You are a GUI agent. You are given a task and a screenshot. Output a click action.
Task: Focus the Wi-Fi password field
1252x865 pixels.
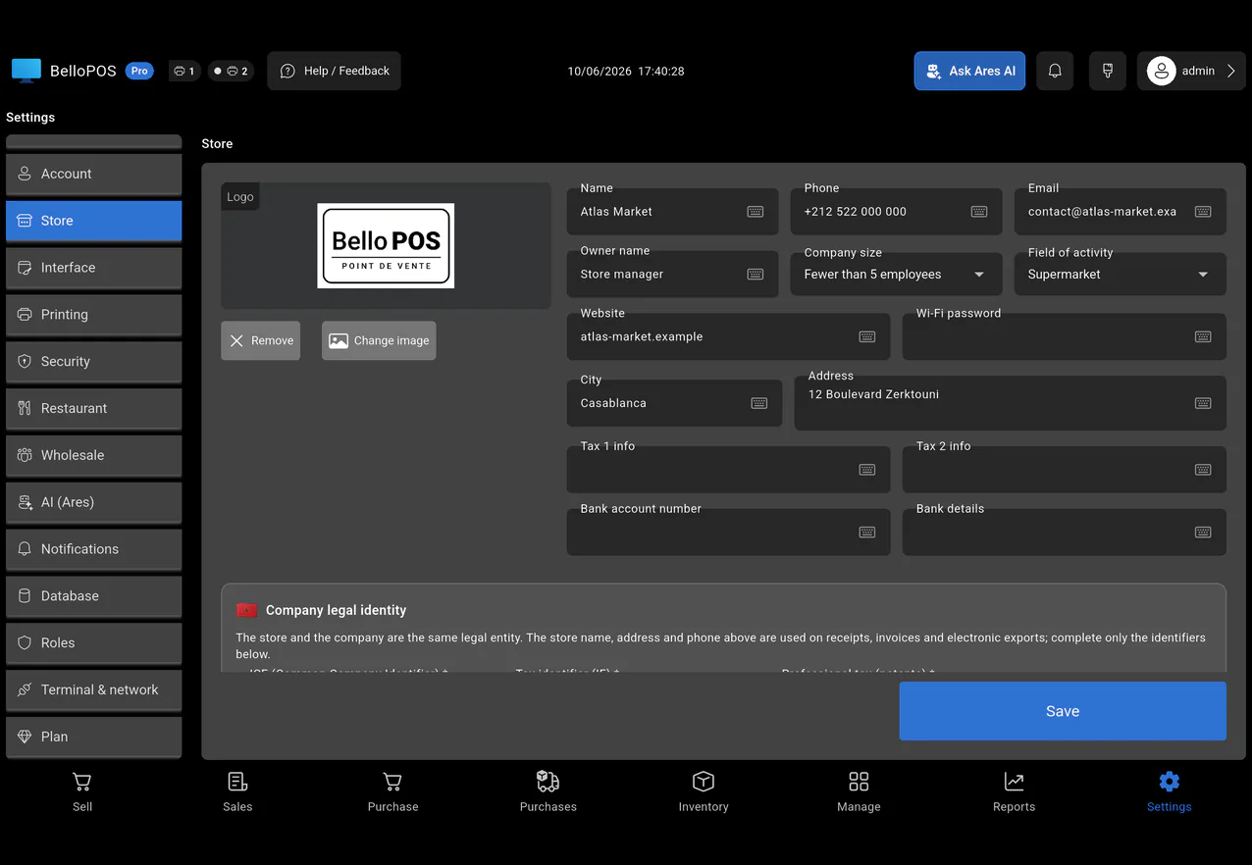1065,336
